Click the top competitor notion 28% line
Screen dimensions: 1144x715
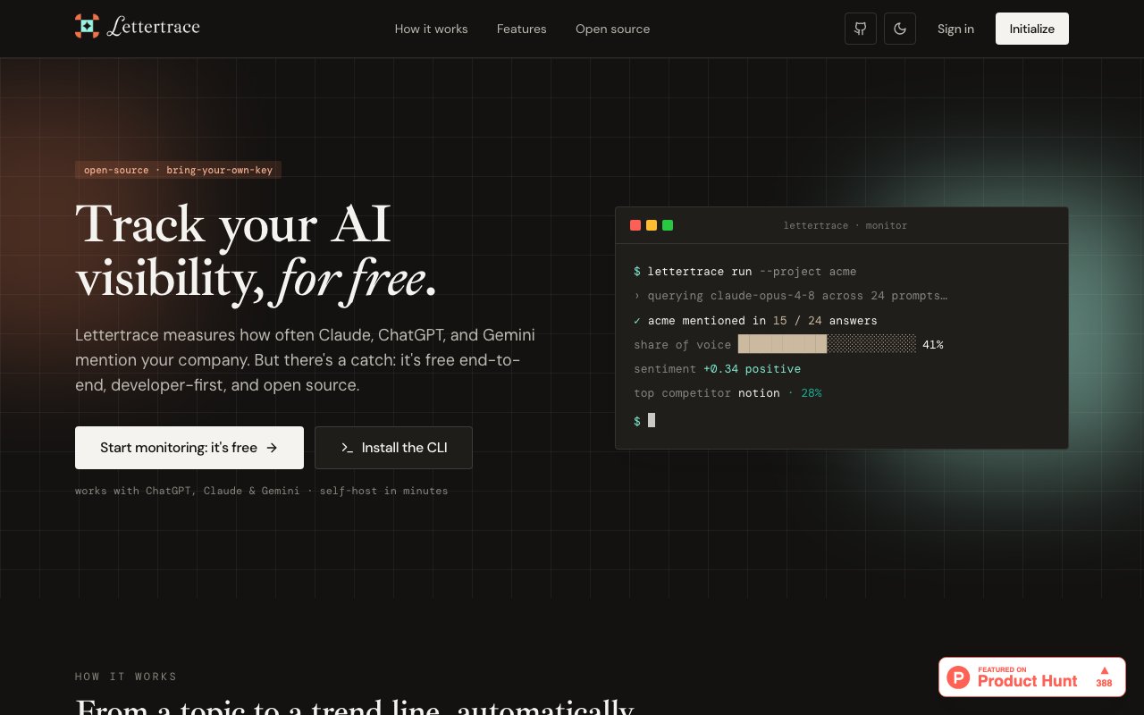tap(728, 392)
